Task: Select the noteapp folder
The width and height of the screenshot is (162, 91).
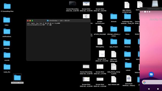Action: [x=7, y=43]
